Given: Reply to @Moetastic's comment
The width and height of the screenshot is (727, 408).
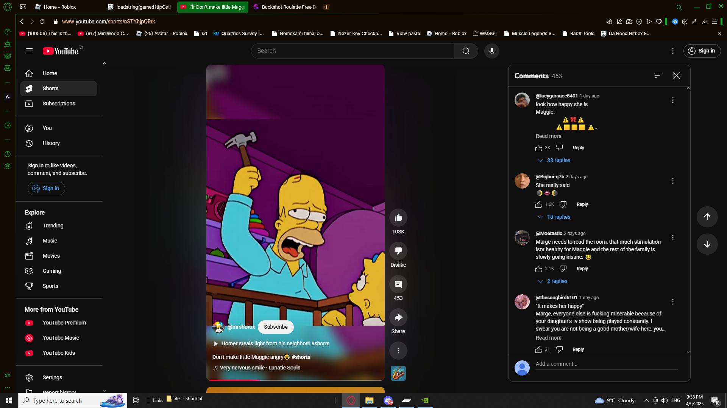Looking at the screenshot, I should [582, 269].
